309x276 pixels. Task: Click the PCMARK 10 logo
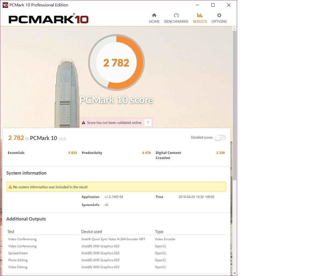[49, 19]
